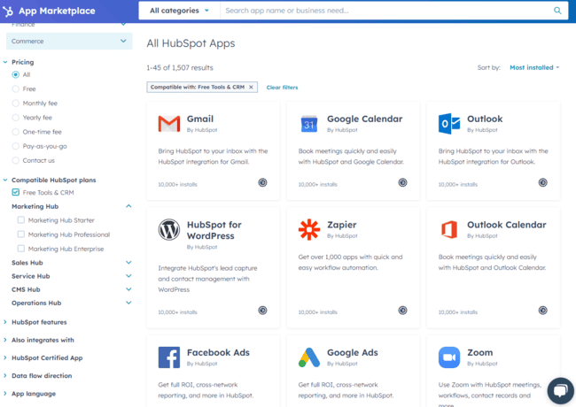Expand the Sales Hub group
576x407 pixels.
pyautogui.click(x=128, y=263)
